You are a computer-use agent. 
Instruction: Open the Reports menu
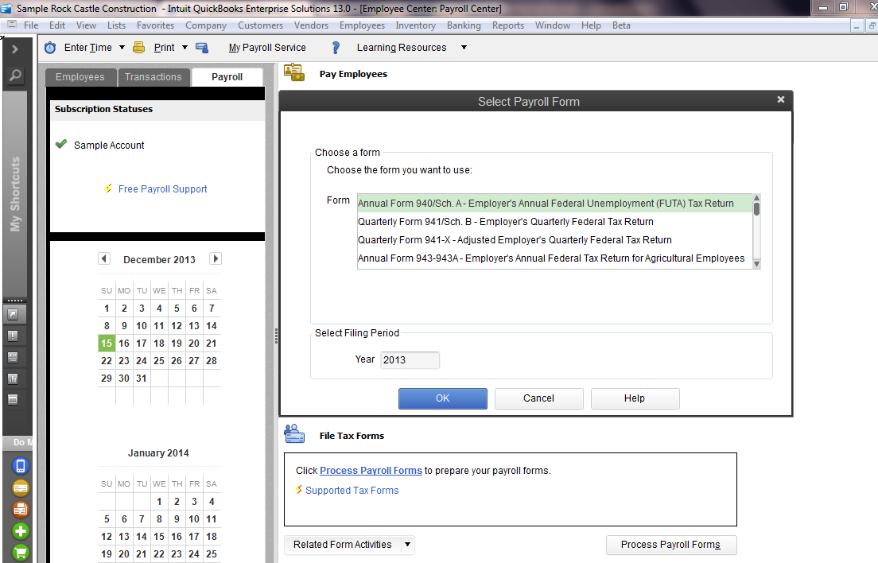click(x=508, y=25)
